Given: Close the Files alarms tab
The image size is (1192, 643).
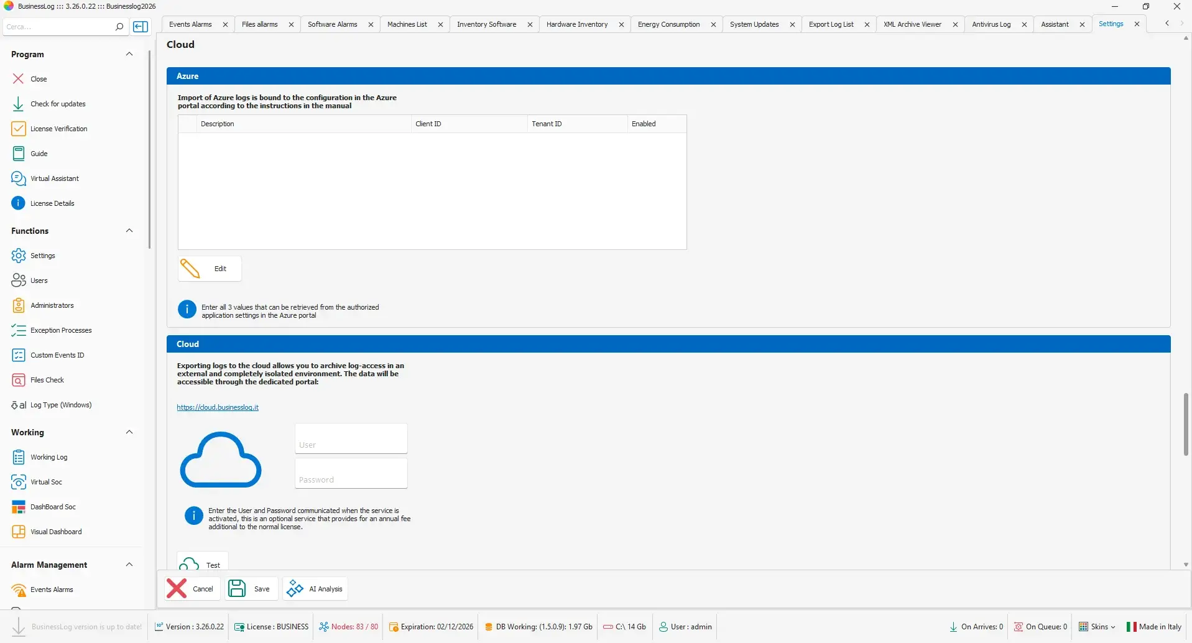Looking at the screenshot, I should (291, 24).
